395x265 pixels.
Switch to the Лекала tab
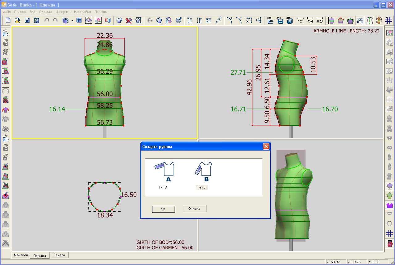(59, 255)
